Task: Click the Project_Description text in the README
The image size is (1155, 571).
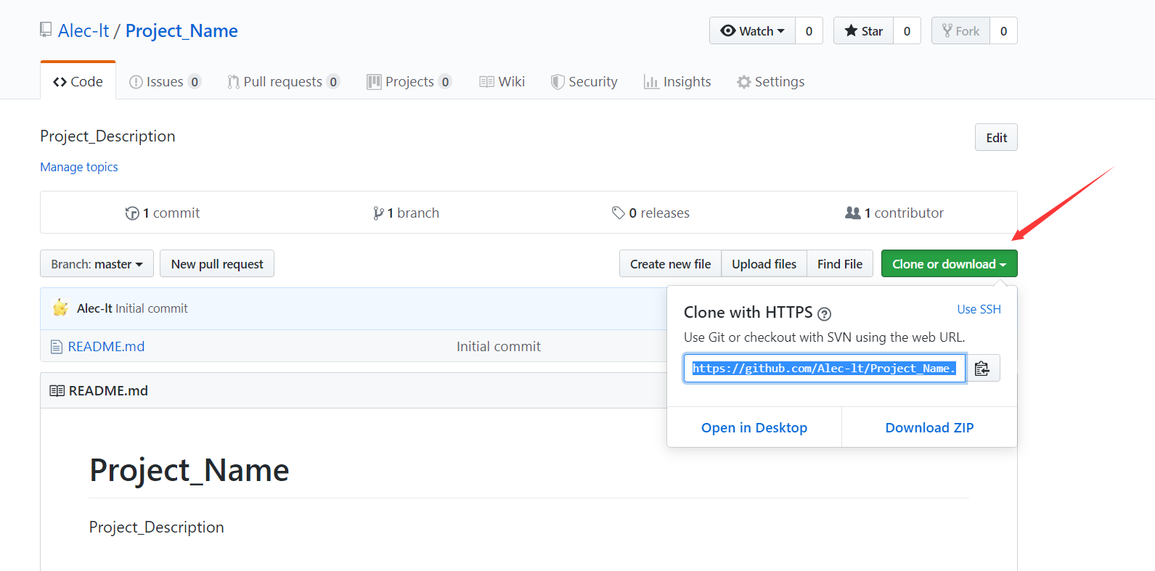Action: [x=157, y=527]
